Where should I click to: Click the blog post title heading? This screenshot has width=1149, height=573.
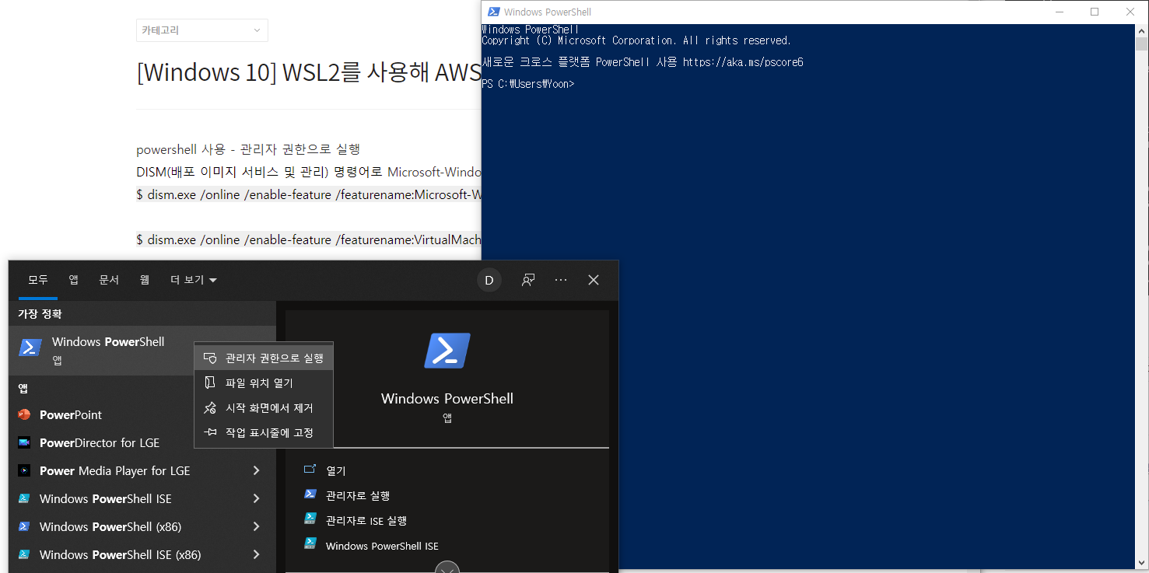[x=309, y=72]
